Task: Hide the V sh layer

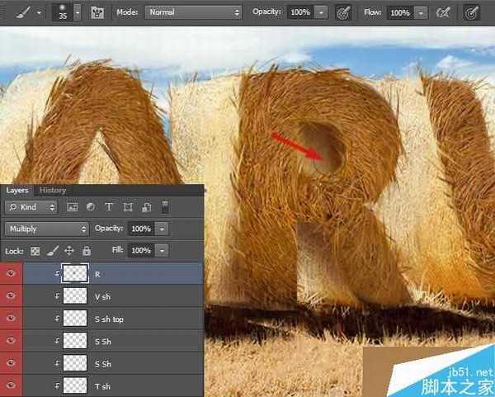Action: (x=11, y=296)
